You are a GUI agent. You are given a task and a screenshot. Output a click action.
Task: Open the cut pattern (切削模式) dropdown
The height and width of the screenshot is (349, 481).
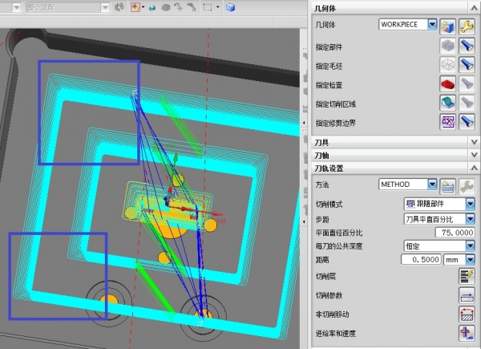point(471,204)
